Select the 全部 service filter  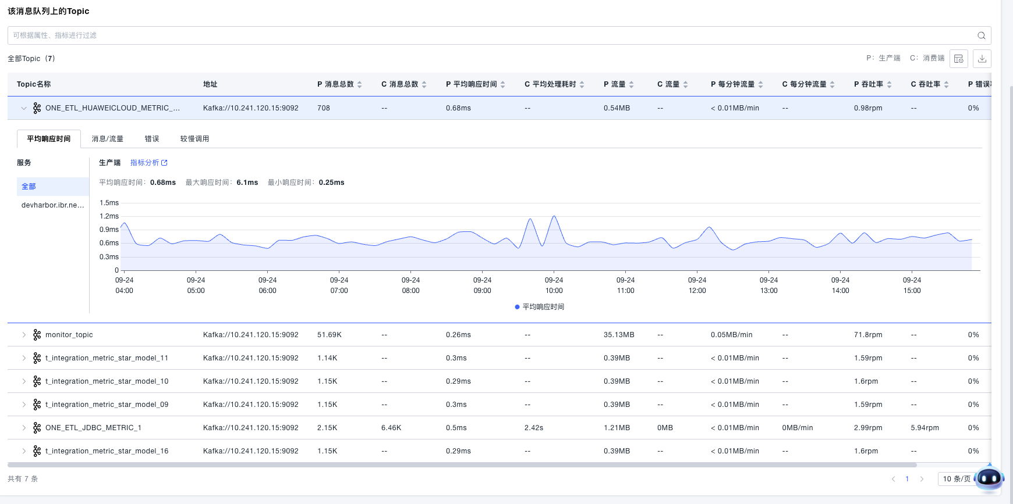point(29,187)
